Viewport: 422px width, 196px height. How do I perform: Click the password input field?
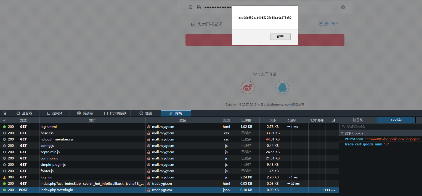coord(265,7)
